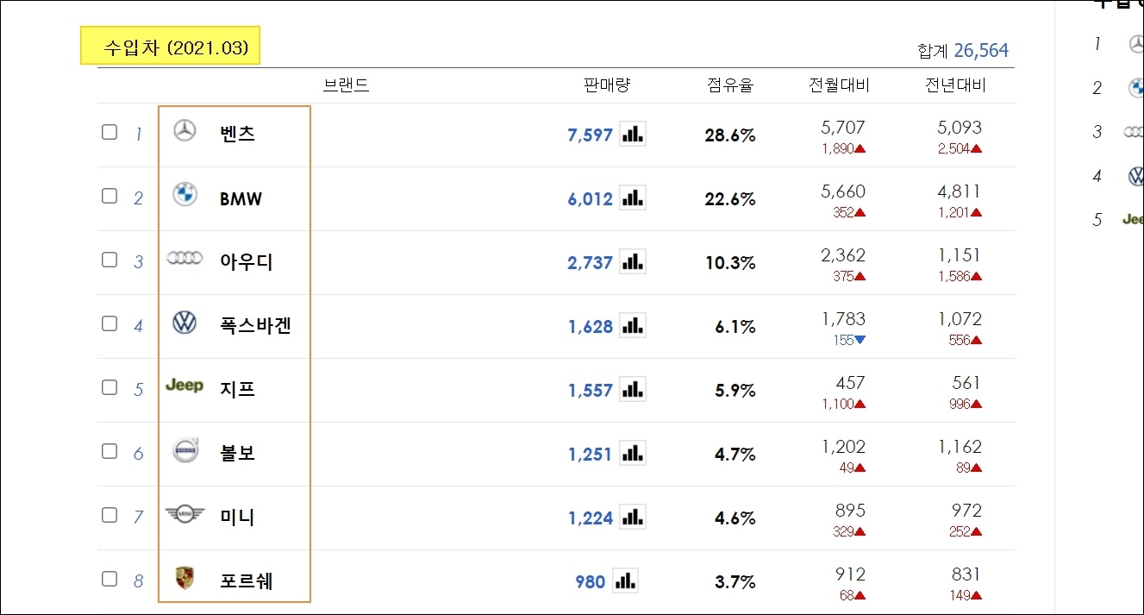The image size is (1144, 615).
Task: Tick the checkbox for 볼보 row
Action: [x=109, y=451]
